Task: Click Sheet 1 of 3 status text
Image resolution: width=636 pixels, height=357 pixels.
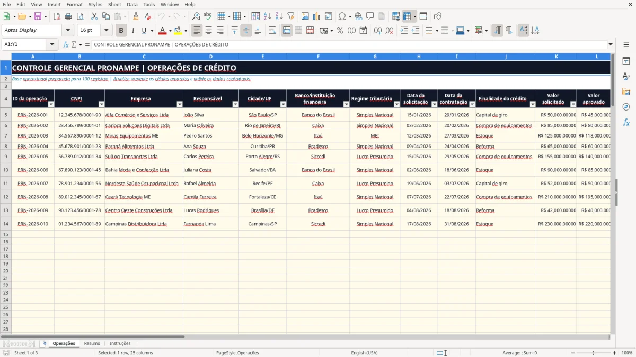Action: [26, 353]
